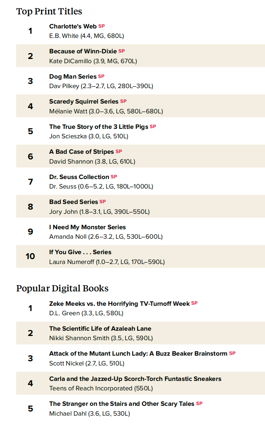Select SP marker beside Dr. Seuss Collection
This screenshot has height=429, width=265.
click(114, 177)
